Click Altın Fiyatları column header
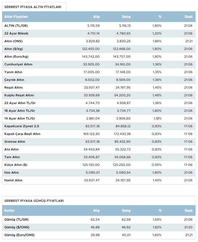The image size is (198, 242). [x=16, y=17]
